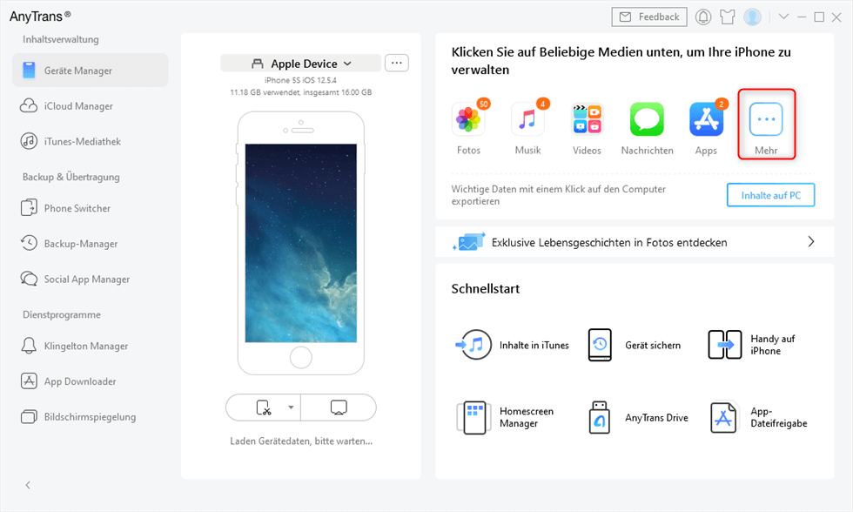Open the Nachrichten category
The image size is (853, 512).
click(x=648, y=128)
